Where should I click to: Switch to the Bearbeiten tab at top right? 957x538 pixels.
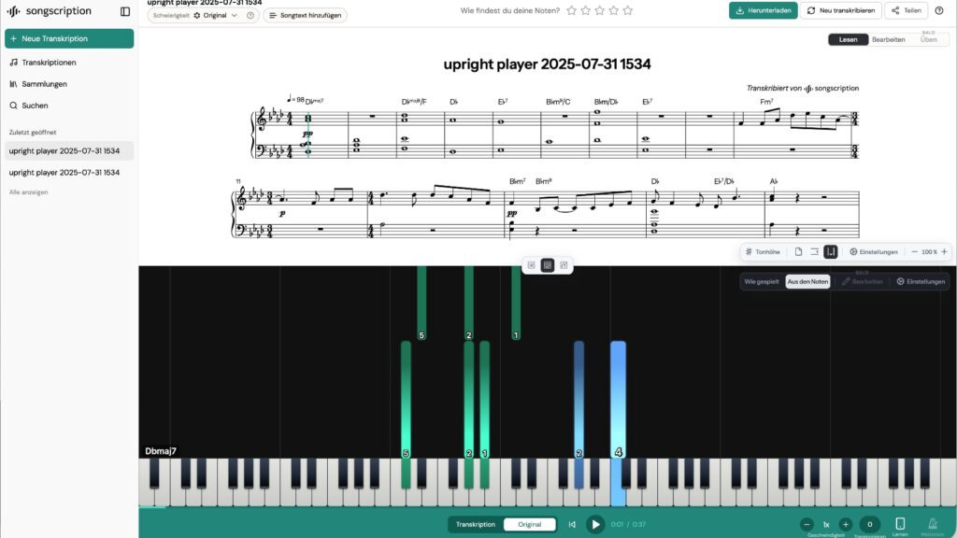click(x=888, y=39)
